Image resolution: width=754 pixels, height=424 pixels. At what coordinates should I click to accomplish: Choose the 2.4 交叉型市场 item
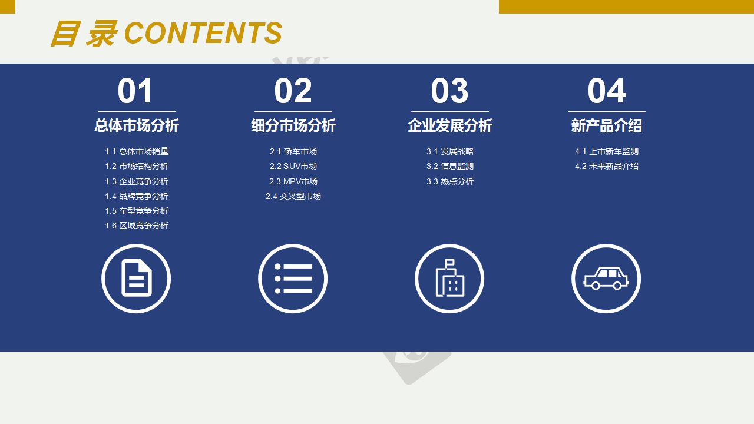(x=293, y=196)
